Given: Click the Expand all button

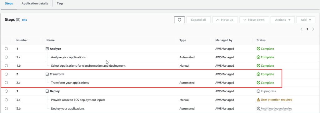Looking at the screenshot, I should pos(198,20).
